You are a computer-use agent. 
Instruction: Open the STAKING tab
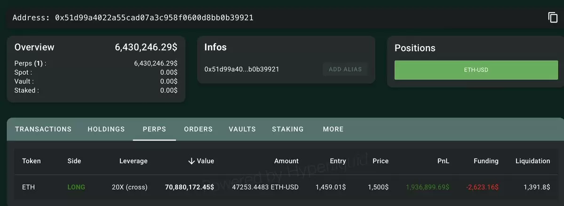(x=288, y=129)
